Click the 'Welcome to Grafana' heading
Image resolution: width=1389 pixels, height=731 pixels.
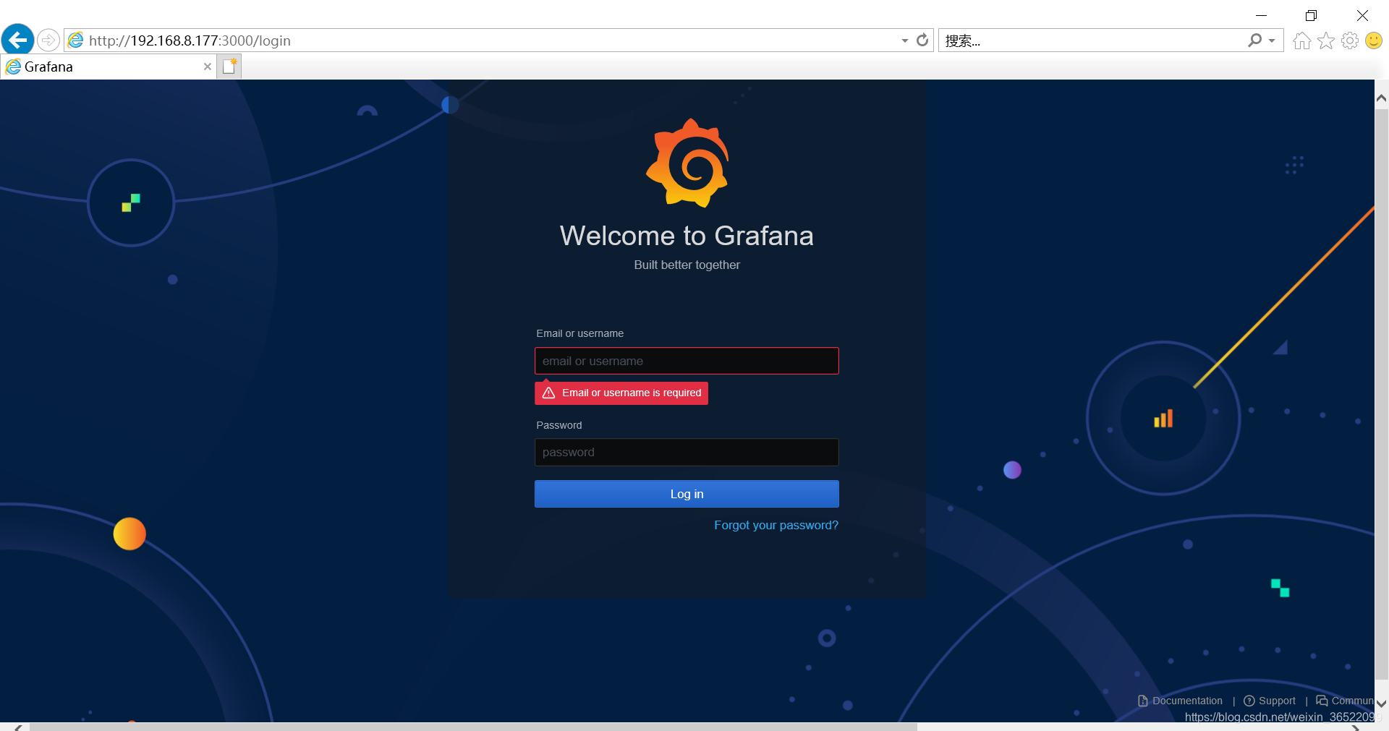click(687, 236)
